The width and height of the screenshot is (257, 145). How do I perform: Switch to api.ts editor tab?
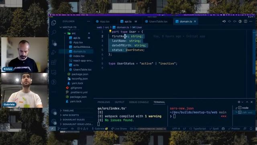(128, 21)
